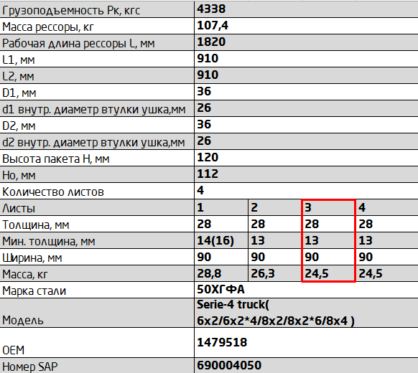Select the 'Марка стали' label cell
Screen dimensions: 418x373
[x=97, y=290]
